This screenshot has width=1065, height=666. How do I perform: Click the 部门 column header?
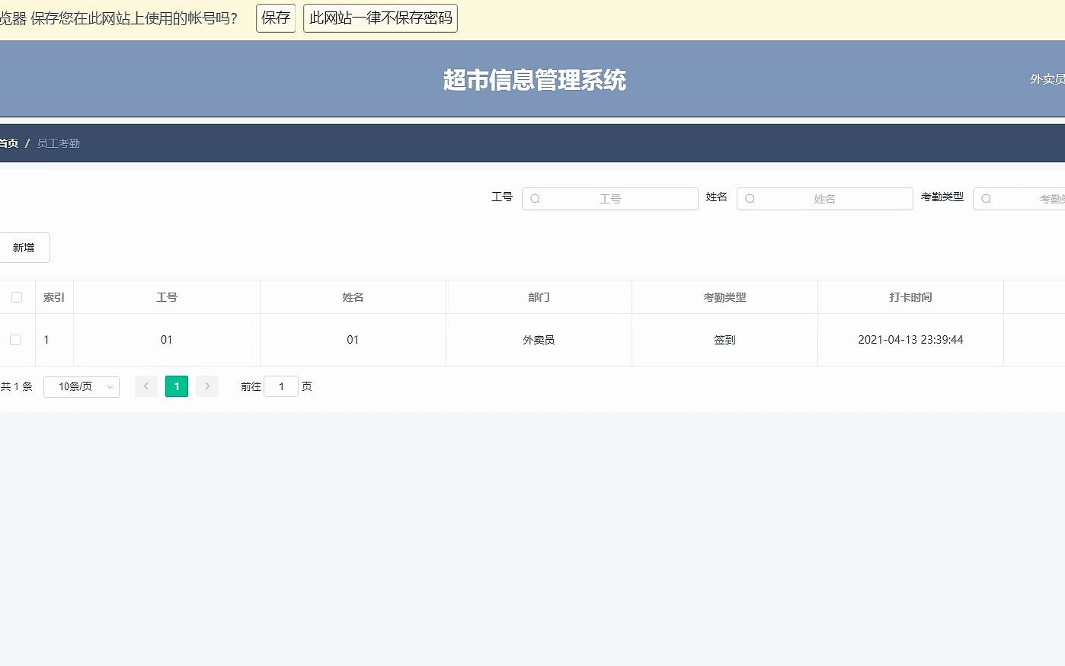coord(539,297)
